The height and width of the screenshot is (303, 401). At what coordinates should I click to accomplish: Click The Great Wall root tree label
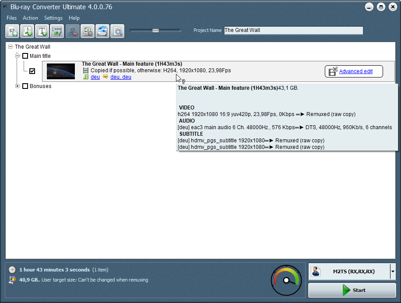(32, 47)
